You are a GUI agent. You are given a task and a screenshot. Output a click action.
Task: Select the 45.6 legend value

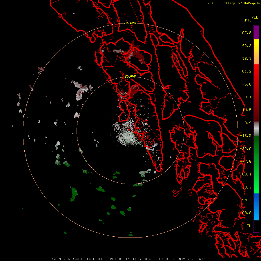pyautogui.click(x=247, y=84)
